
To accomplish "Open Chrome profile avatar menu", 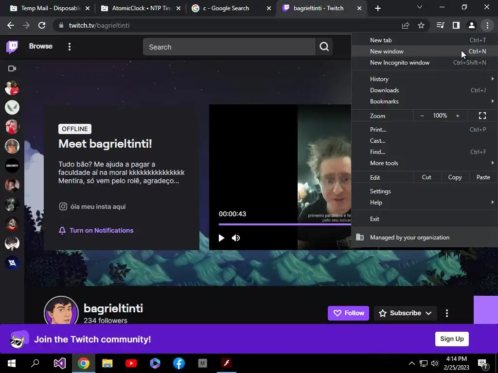I will 472,25.
